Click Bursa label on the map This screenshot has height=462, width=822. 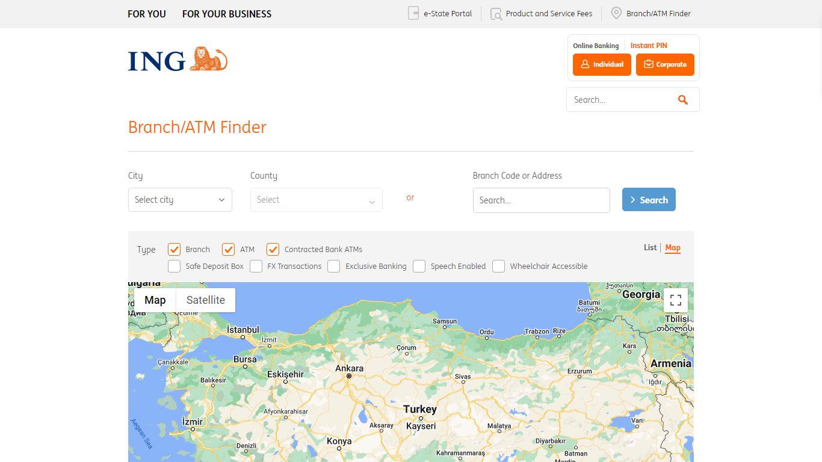245,359
